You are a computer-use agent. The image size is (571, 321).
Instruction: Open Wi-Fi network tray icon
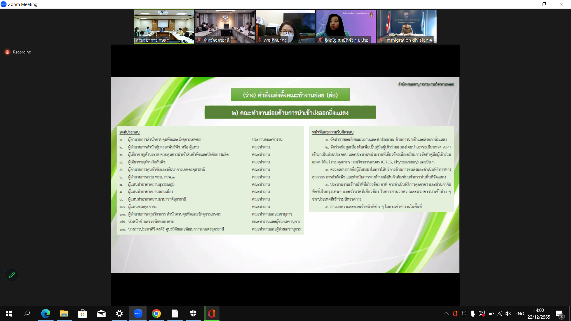pyautogui.click(x=500, y=314)
